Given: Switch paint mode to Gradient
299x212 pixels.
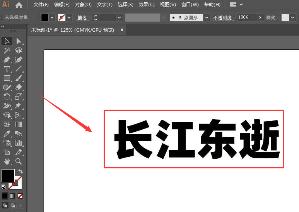Looking at the screenshot, I should [x=13, y=196].
